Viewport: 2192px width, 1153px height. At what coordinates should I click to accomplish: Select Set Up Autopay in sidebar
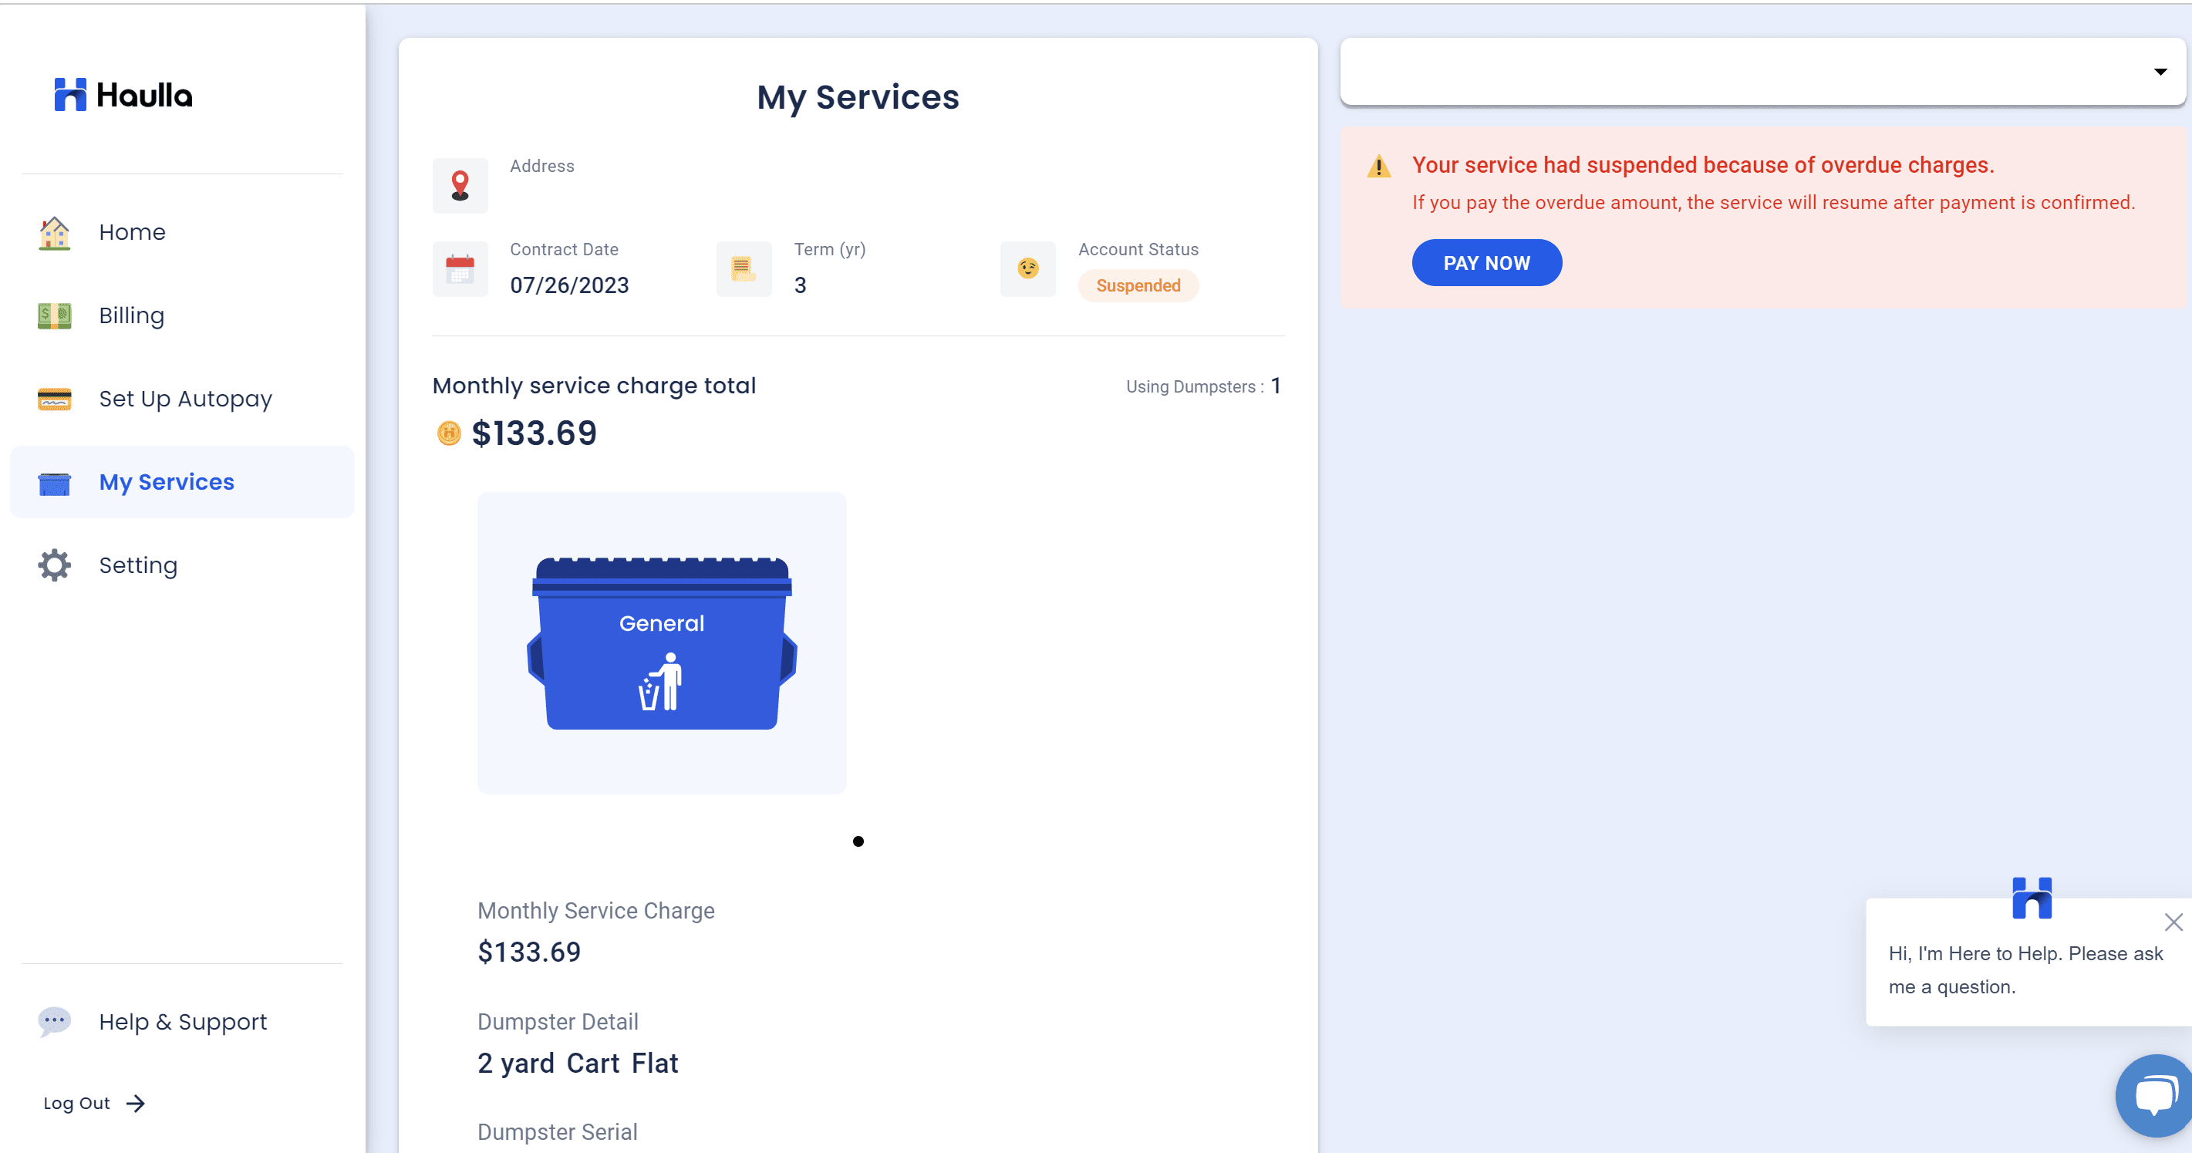(186, 399)
